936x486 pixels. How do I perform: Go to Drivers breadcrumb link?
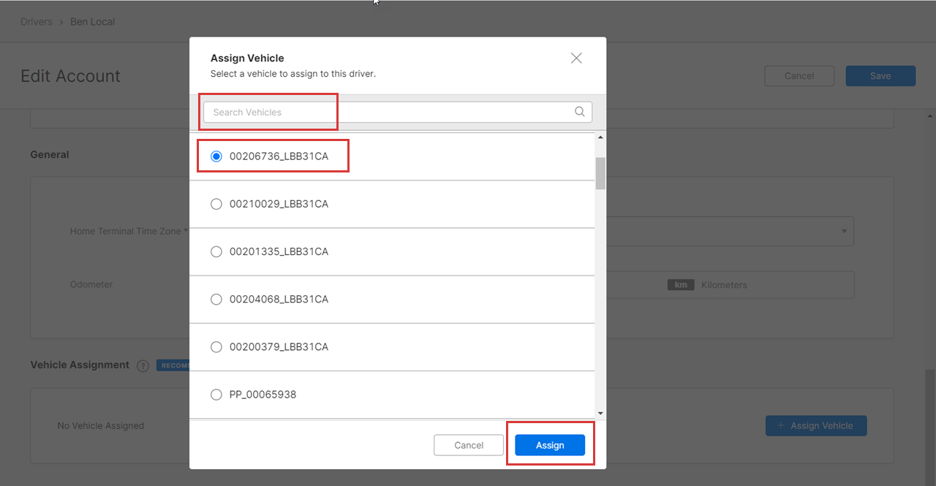pos(37,22)
